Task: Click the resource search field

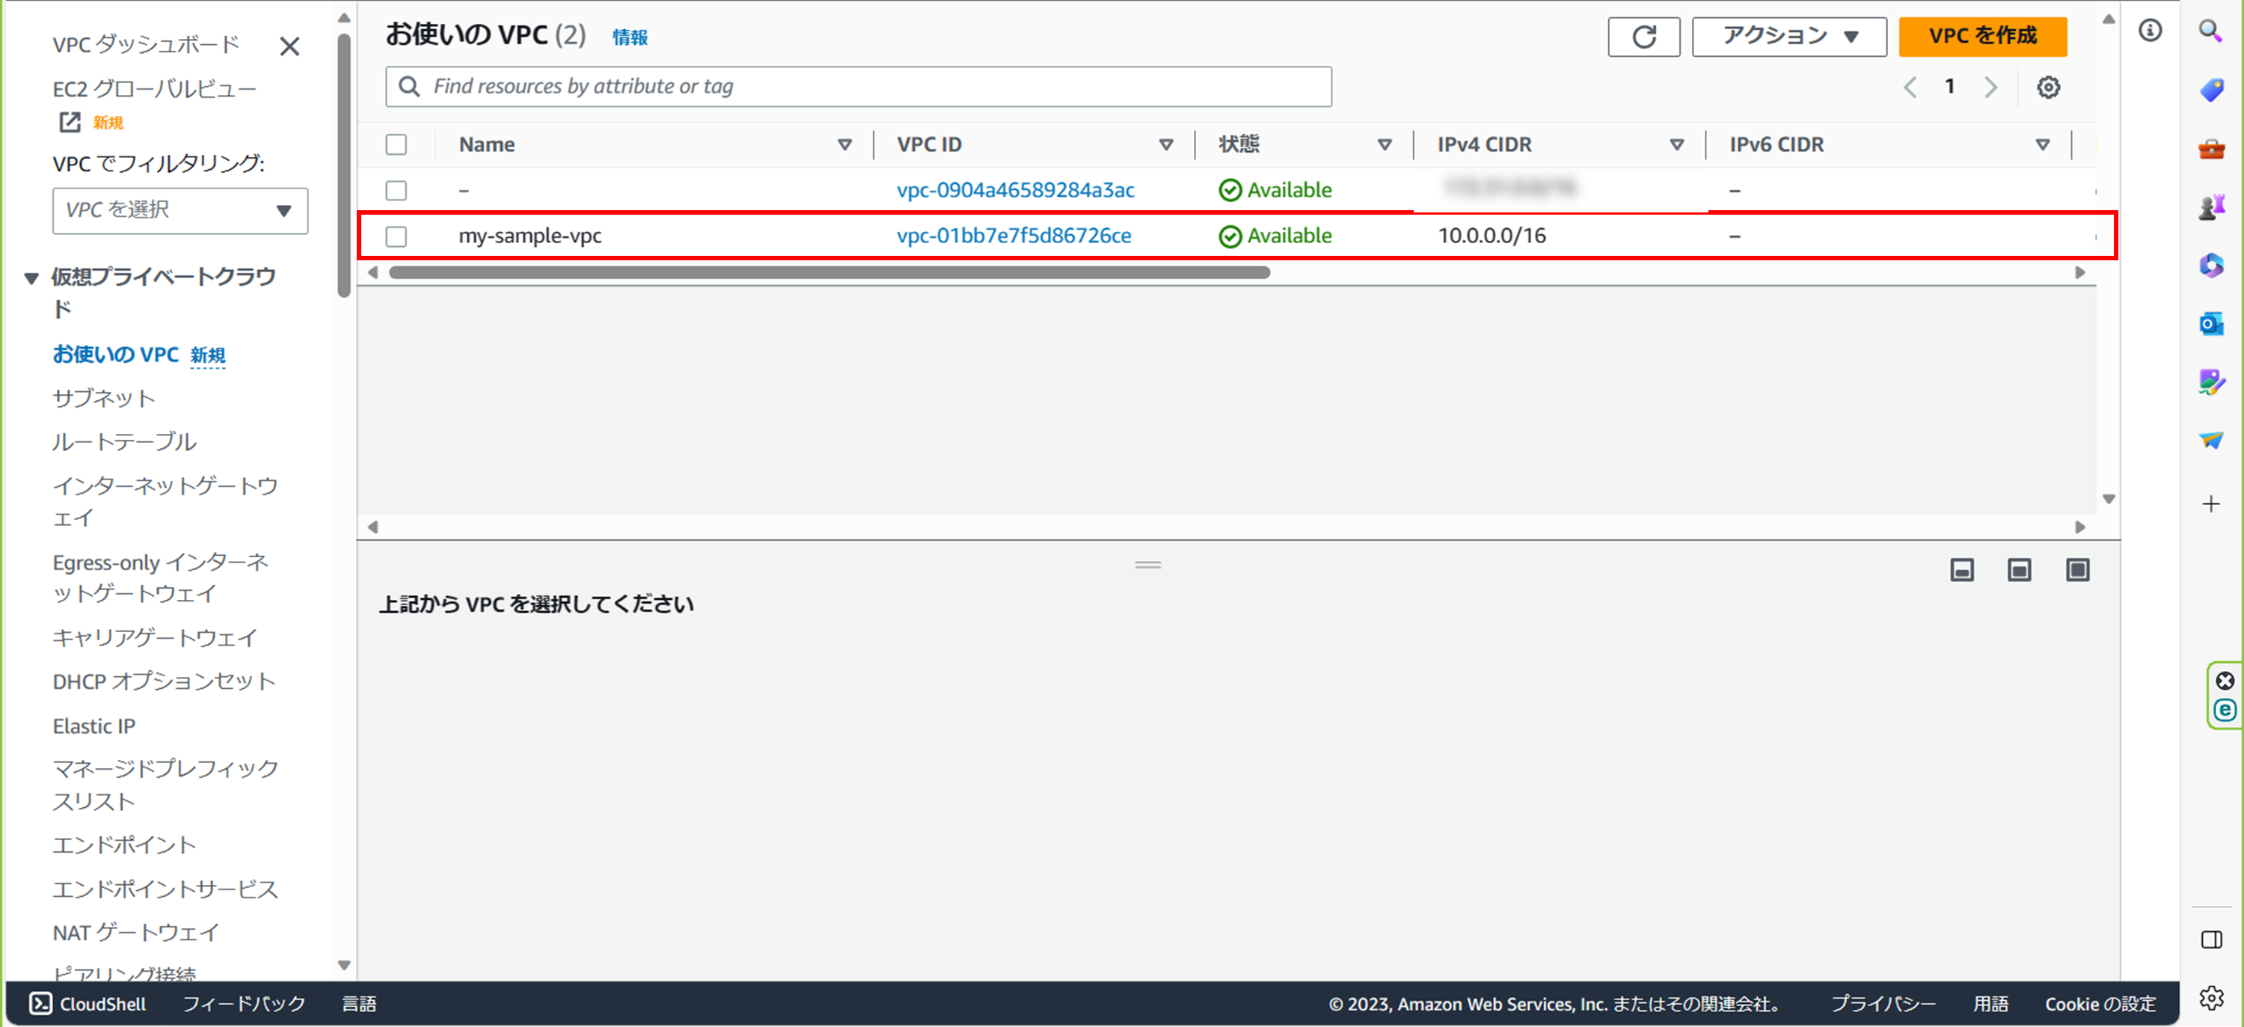Action: tap(858, 87)
